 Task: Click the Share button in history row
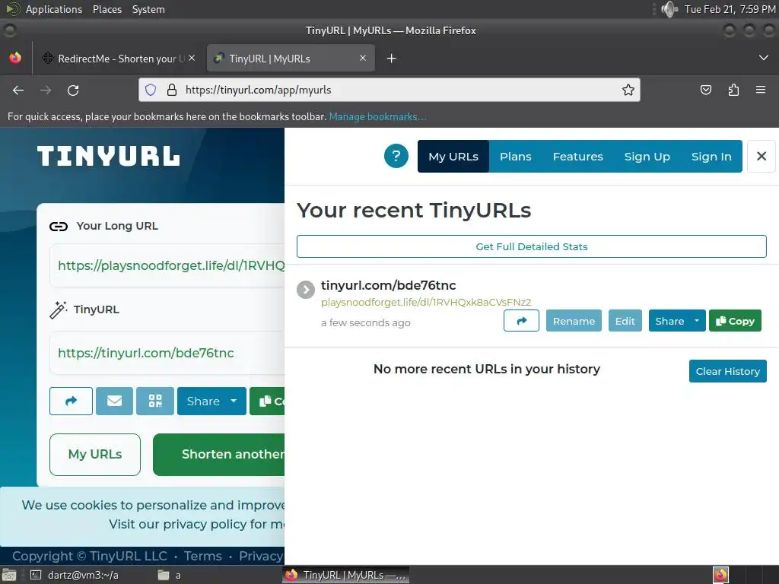coord(669,321)
